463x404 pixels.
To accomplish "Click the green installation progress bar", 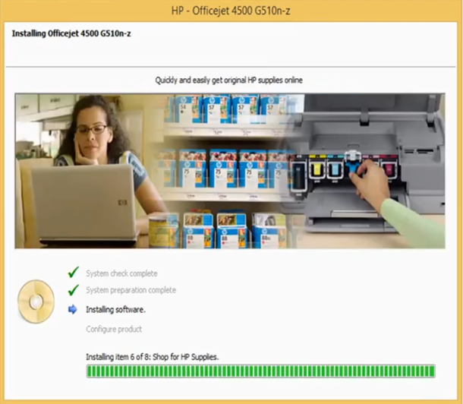I will [x=261, y=371].
